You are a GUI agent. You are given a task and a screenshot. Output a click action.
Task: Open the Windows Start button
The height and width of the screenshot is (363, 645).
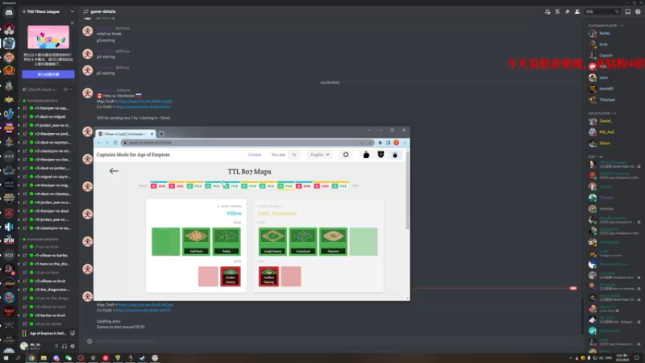pos(6,358)
